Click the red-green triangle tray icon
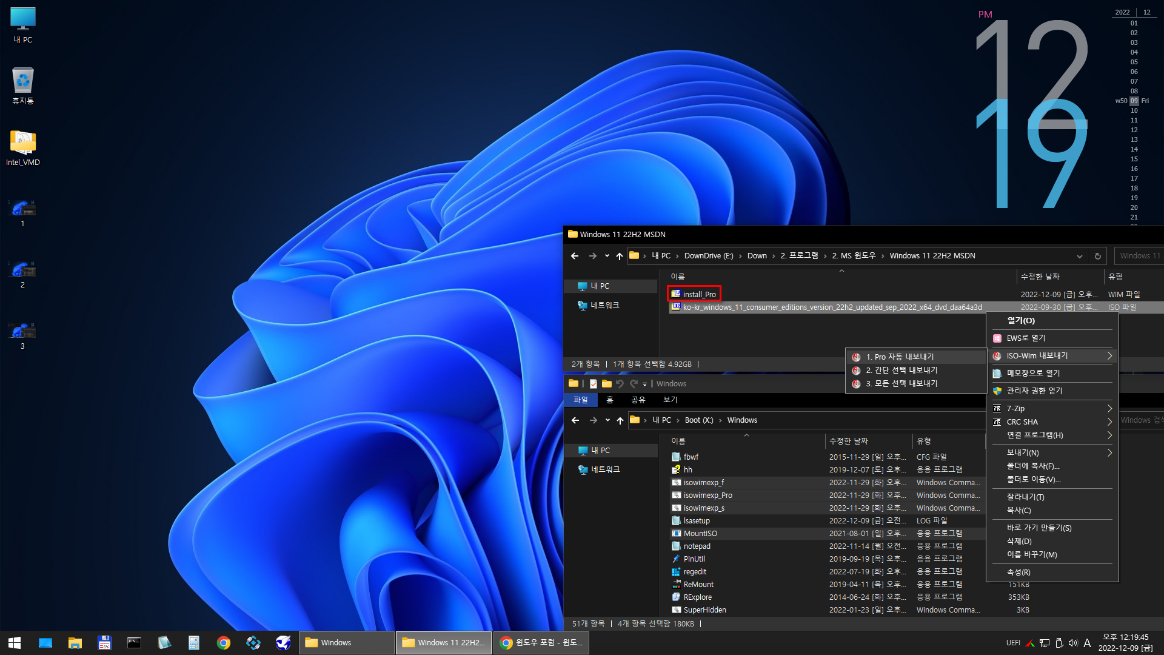This screenshot has height=655, width=1164. [1030, 643]
